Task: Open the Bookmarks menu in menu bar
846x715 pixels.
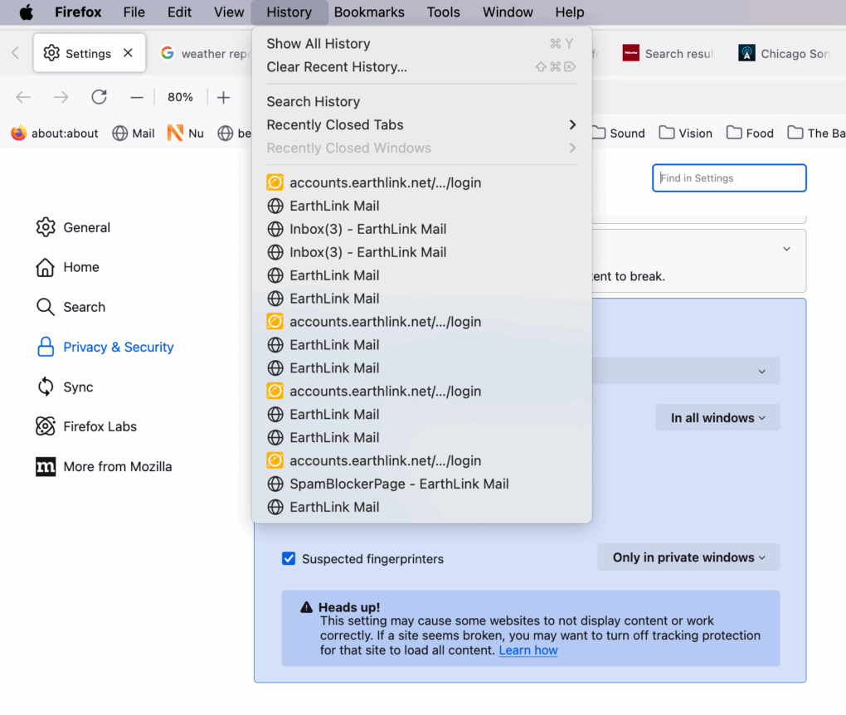Action: (369, 12)
